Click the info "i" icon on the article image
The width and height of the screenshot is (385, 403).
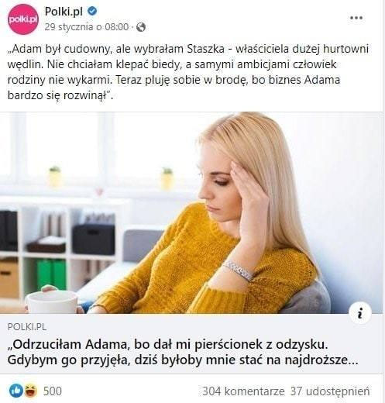(360, 313)
